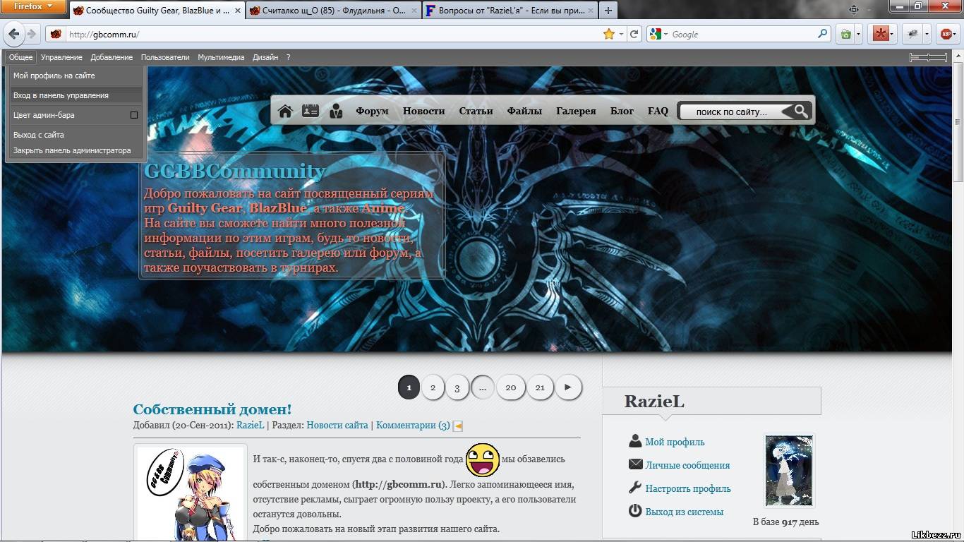Open the Общее admin menu

click(x=20, y=57)
